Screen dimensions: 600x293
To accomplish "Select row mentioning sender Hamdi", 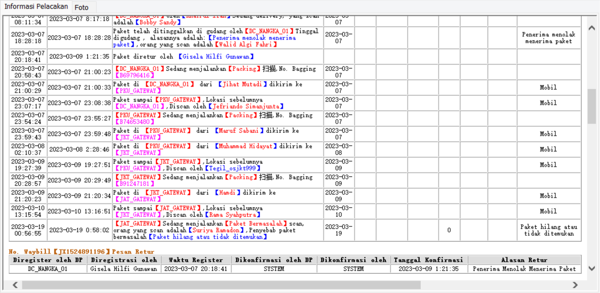I will (295, 196).
